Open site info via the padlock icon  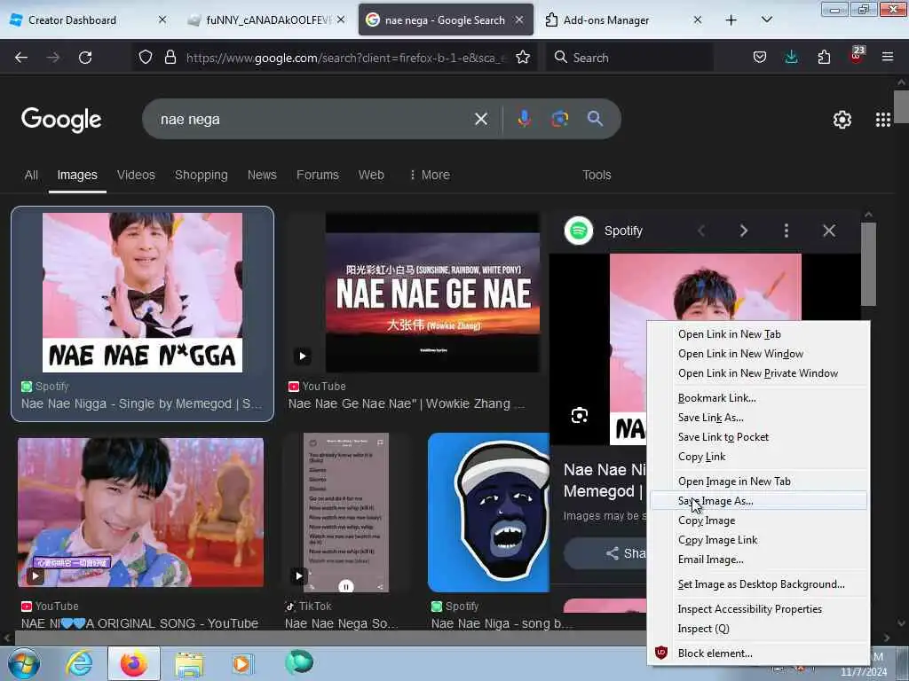[x=170, y=57]
